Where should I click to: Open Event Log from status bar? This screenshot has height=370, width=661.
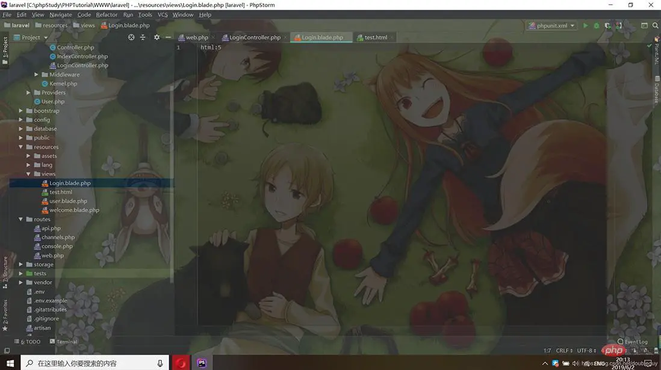633,342
